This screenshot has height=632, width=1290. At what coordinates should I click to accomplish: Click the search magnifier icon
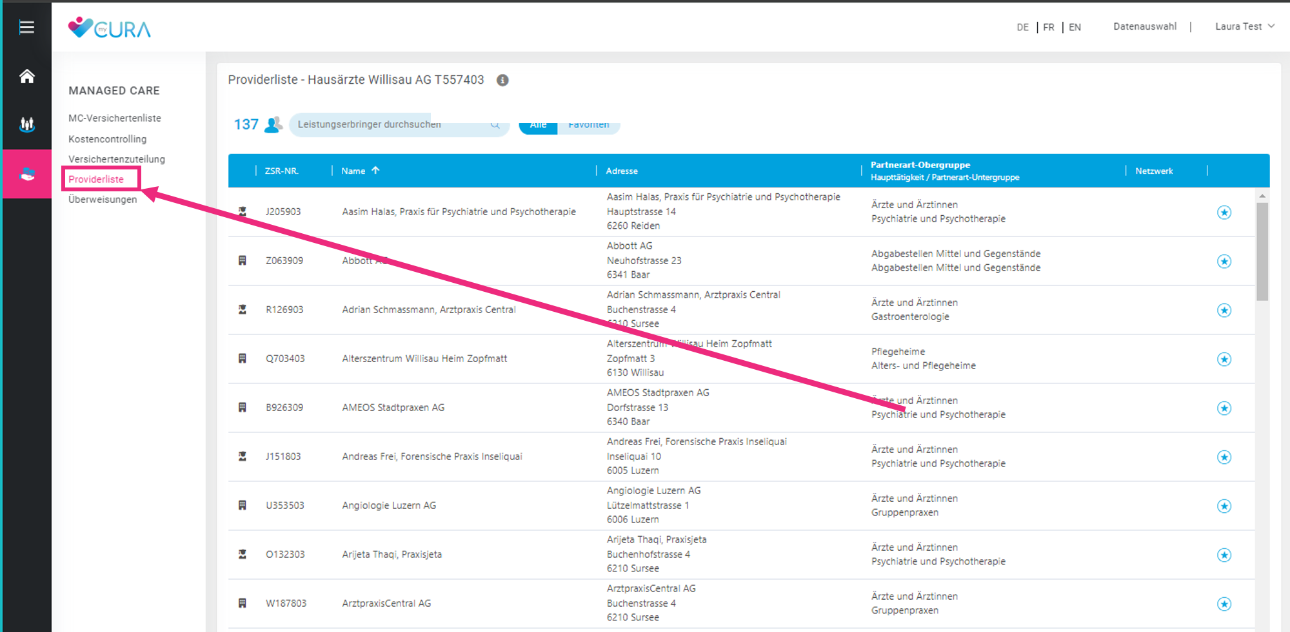click(495, 125)
